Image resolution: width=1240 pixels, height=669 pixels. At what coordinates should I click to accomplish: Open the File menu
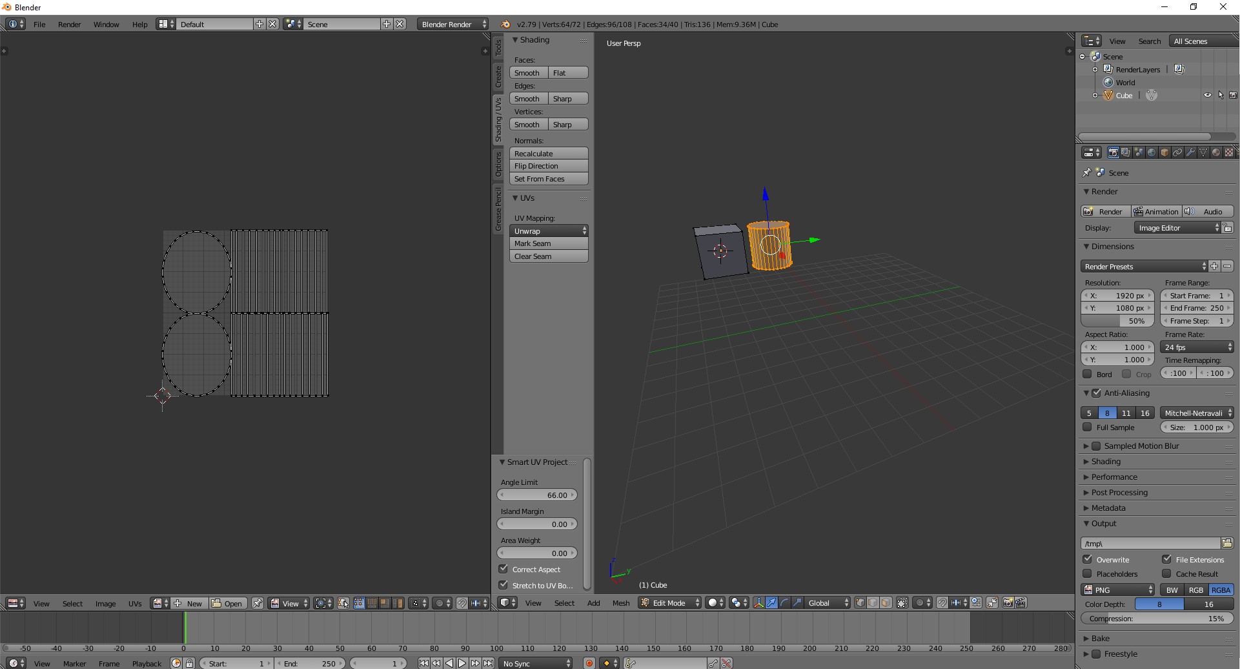[39, 24]
